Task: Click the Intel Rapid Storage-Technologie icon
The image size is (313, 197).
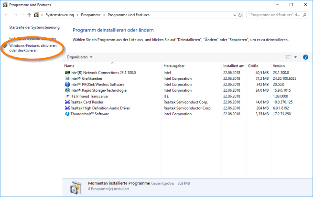Action: tap(67, 90)
